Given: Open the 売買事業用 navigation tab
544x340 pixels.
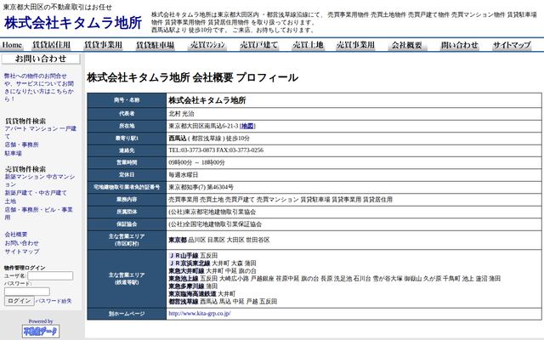Looking at the screenshot, I should 355,45.
